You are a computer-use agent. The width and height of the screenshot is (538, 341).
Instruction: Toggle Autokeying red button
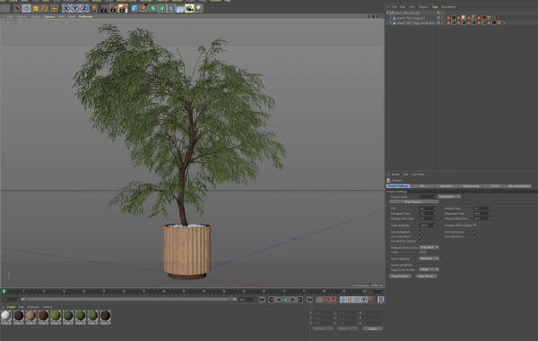point(326,300)
